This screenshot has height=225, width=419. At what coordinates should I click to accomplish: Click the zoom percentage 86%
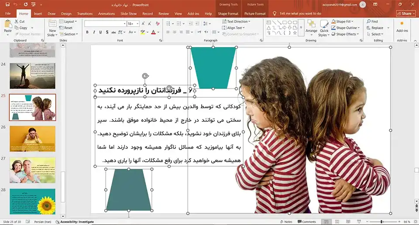(407, 222)
